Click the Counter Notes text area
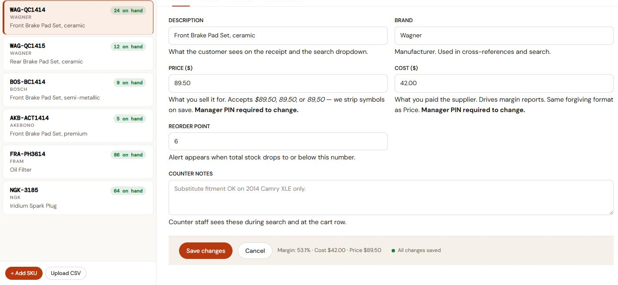This screenshot has width=618, height=285. click(391, 198)
